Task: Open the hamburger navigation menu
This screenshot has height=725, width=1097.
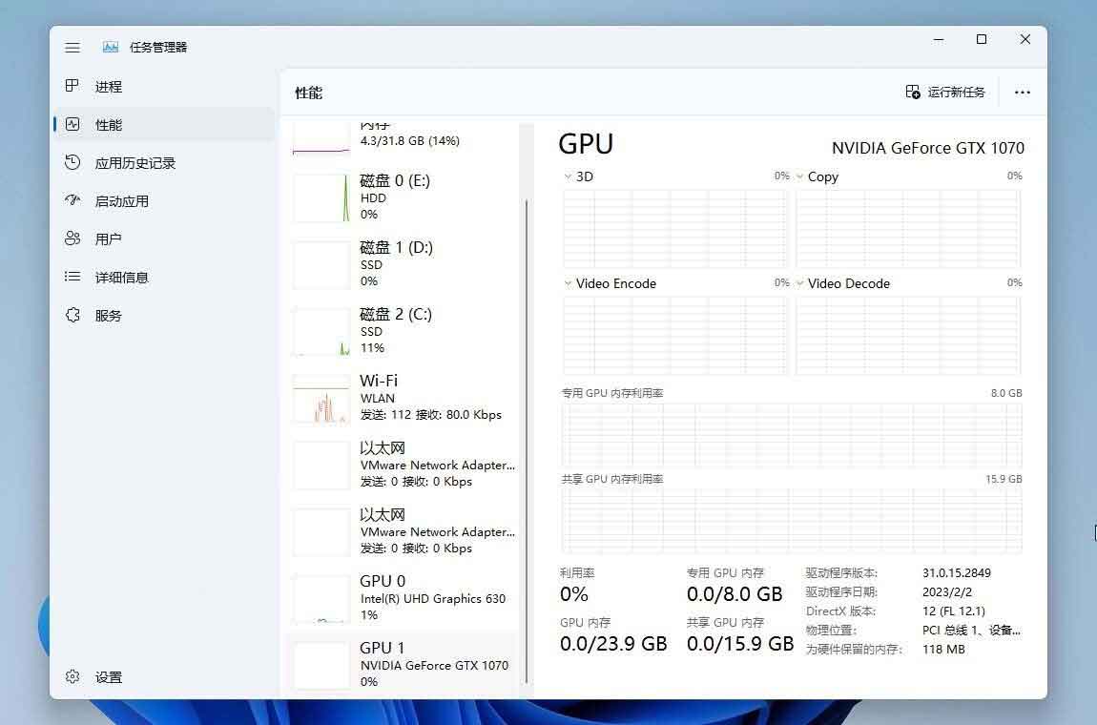Action: 72,48
